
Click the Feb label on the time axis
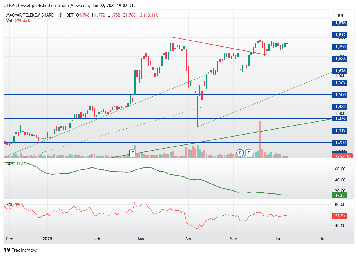[x=96, y=239]
